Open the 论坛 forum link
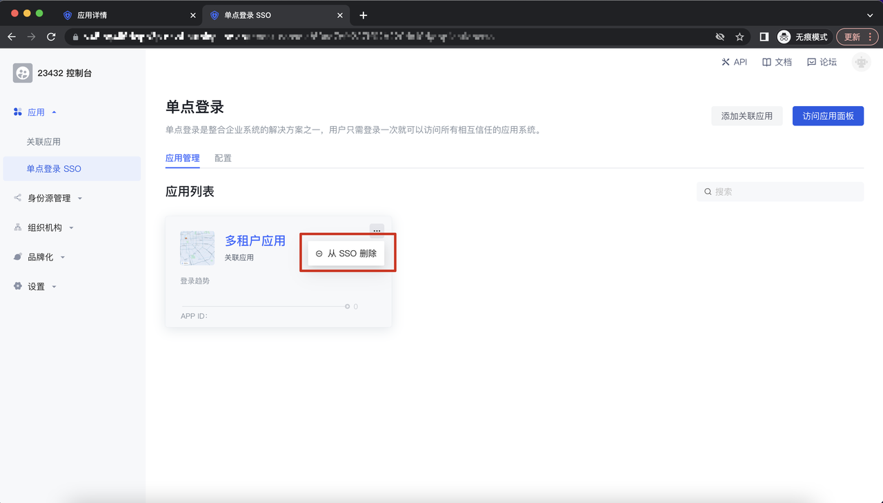This screenshot has width=883, height=503. [x=822, y=62]
